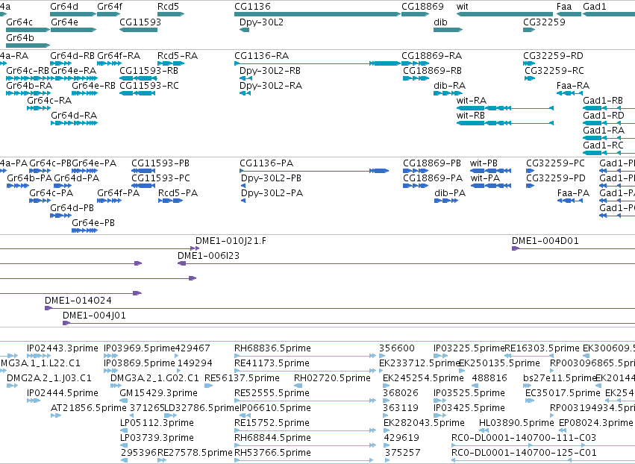
Task: Select the AT21856.5prime EST
Action: tap(56, 416)
